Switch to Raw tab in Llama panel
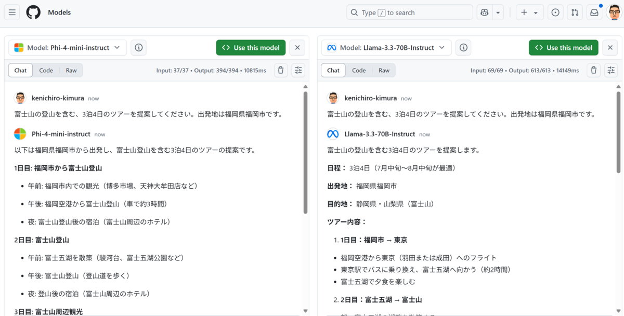The height and width of the screenshot is (316, 624). pyautogui.click(x=384, y=70)
